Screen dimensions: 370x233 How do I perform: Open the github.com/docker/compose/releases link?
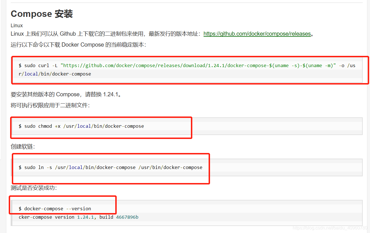point(257,34)
